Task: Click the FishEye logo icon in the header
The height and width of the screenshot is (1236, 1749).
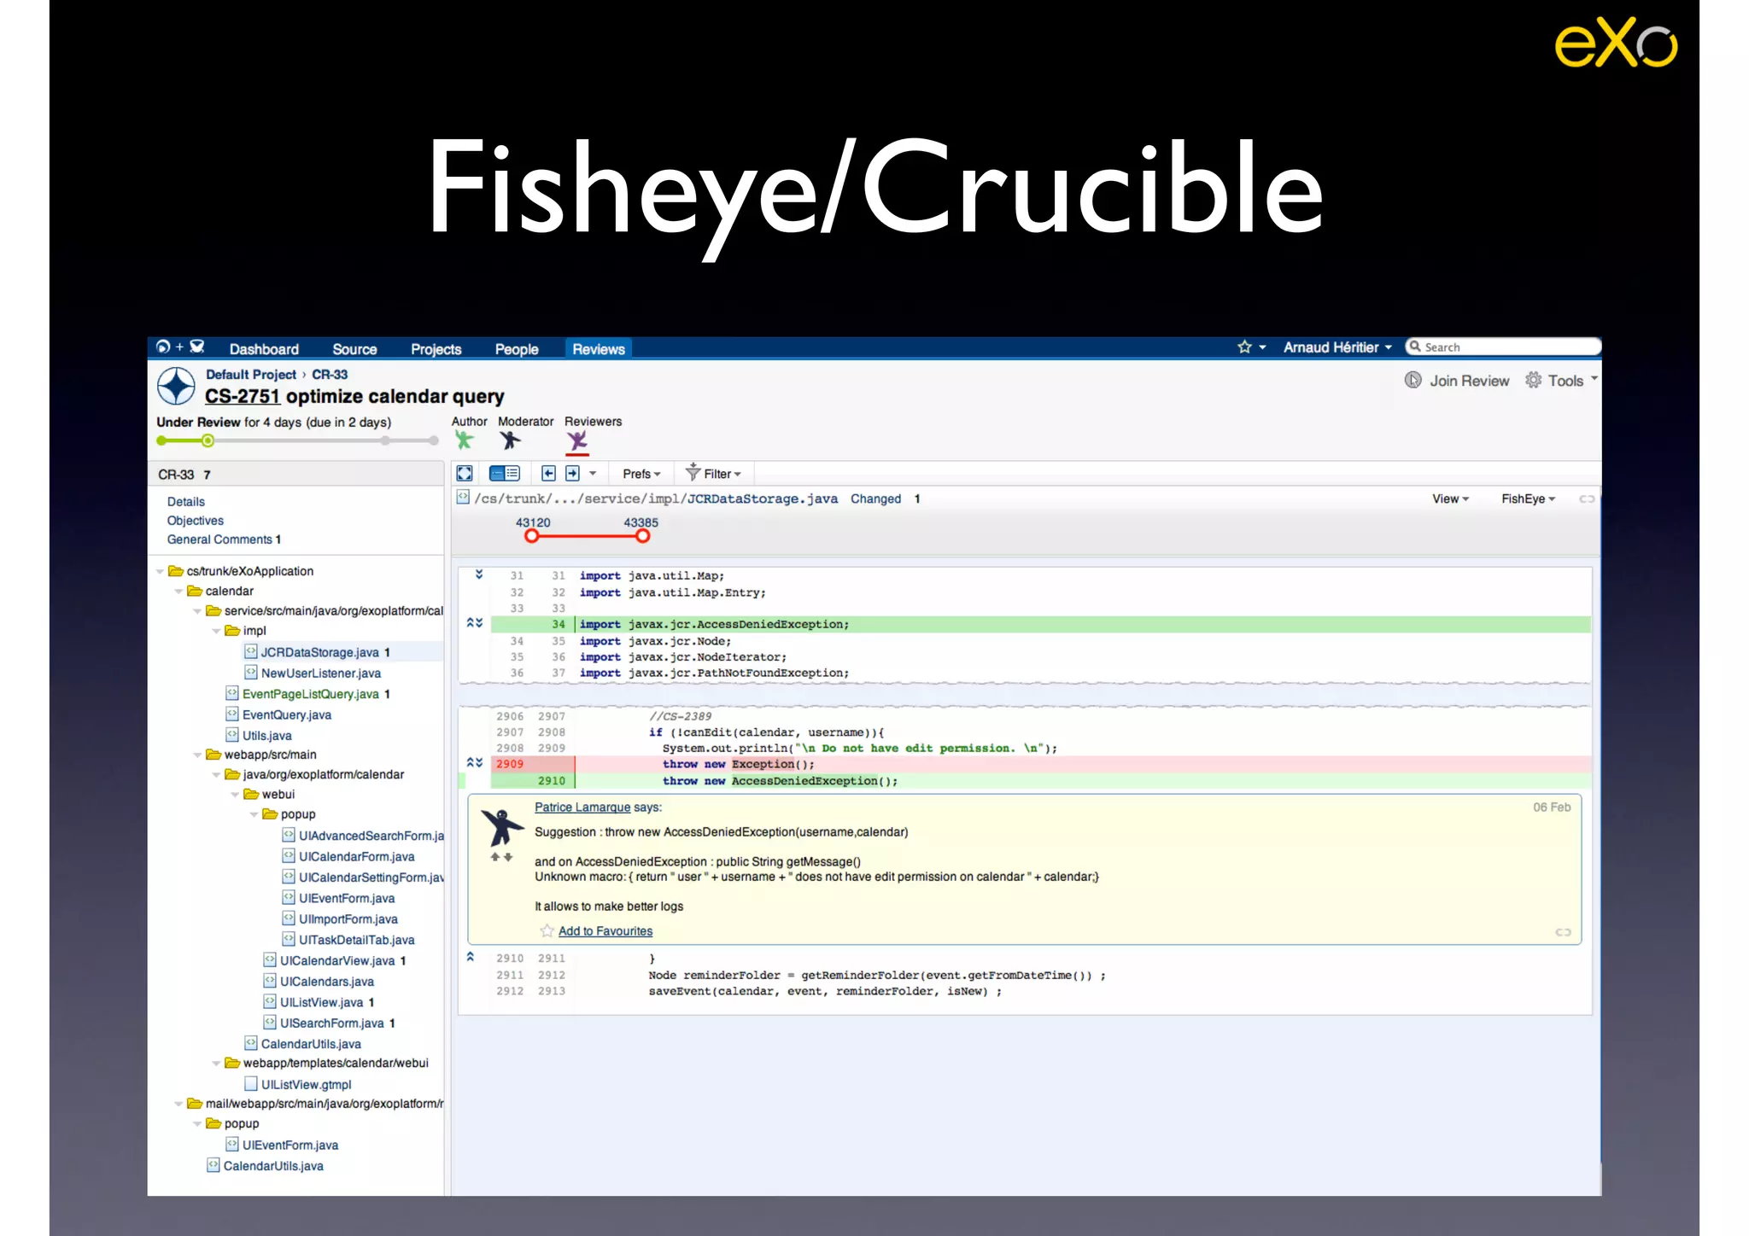Action: 163,347
